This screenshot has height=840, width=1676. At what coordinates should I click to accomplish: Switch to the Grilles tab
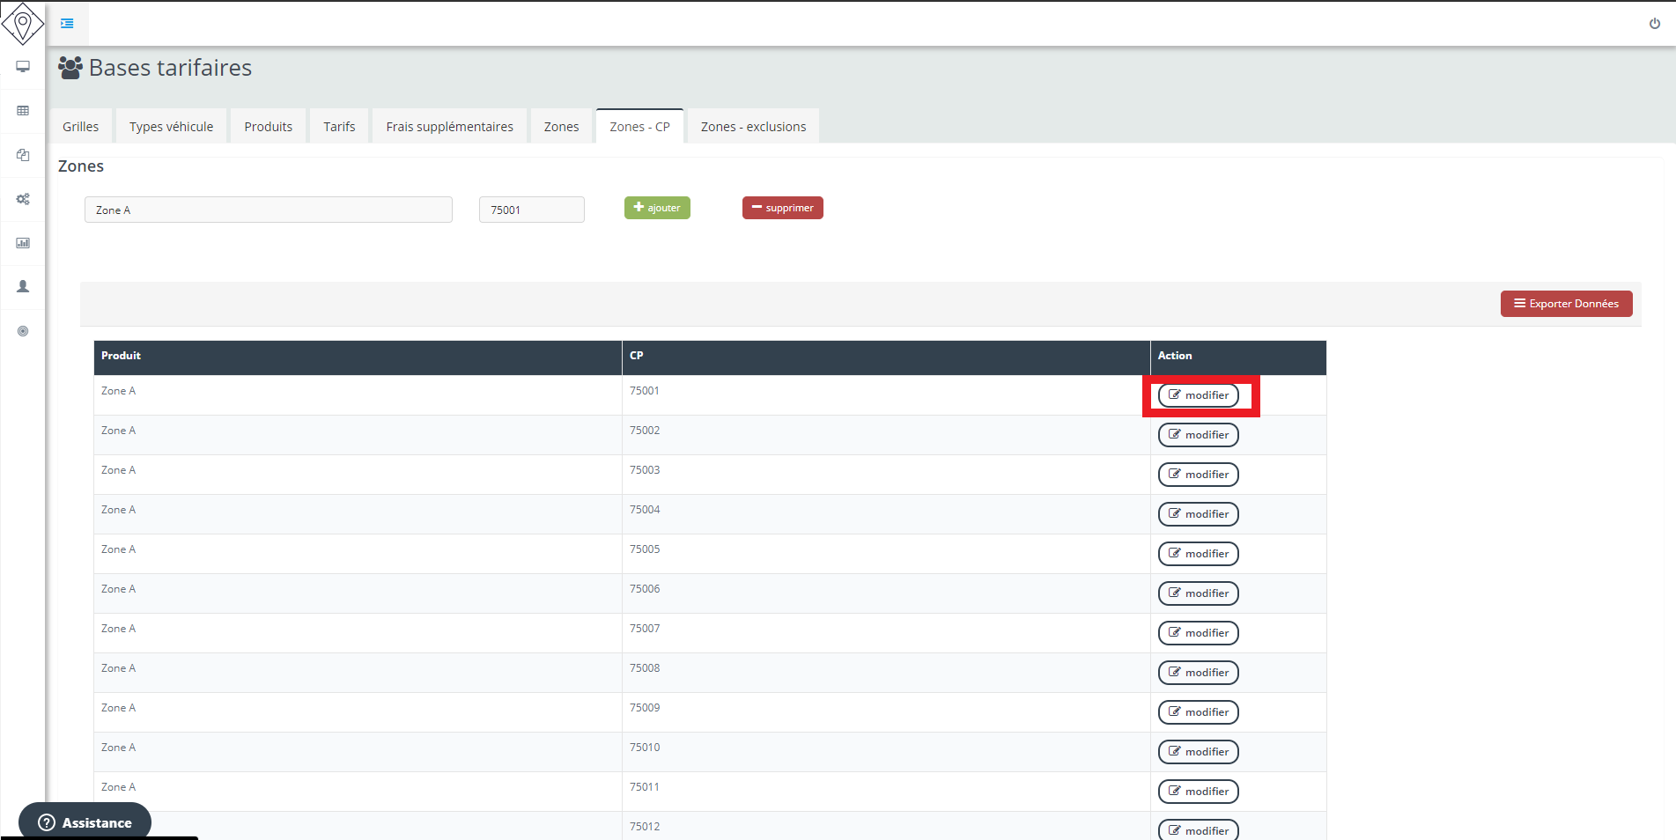pyautogui.click(x=81, y=127)
